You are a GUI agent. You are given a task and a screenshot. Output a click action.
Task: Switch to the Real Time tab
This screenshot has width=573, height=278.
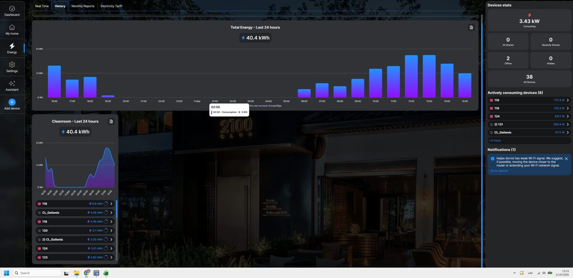coord(42,6)
